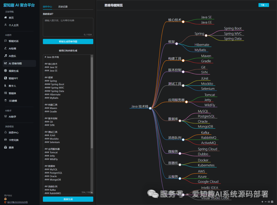The height and width of the screenshot is (205, 277).
Task: Open AI绘画 drawing tool icon
Action: point(6,48)
